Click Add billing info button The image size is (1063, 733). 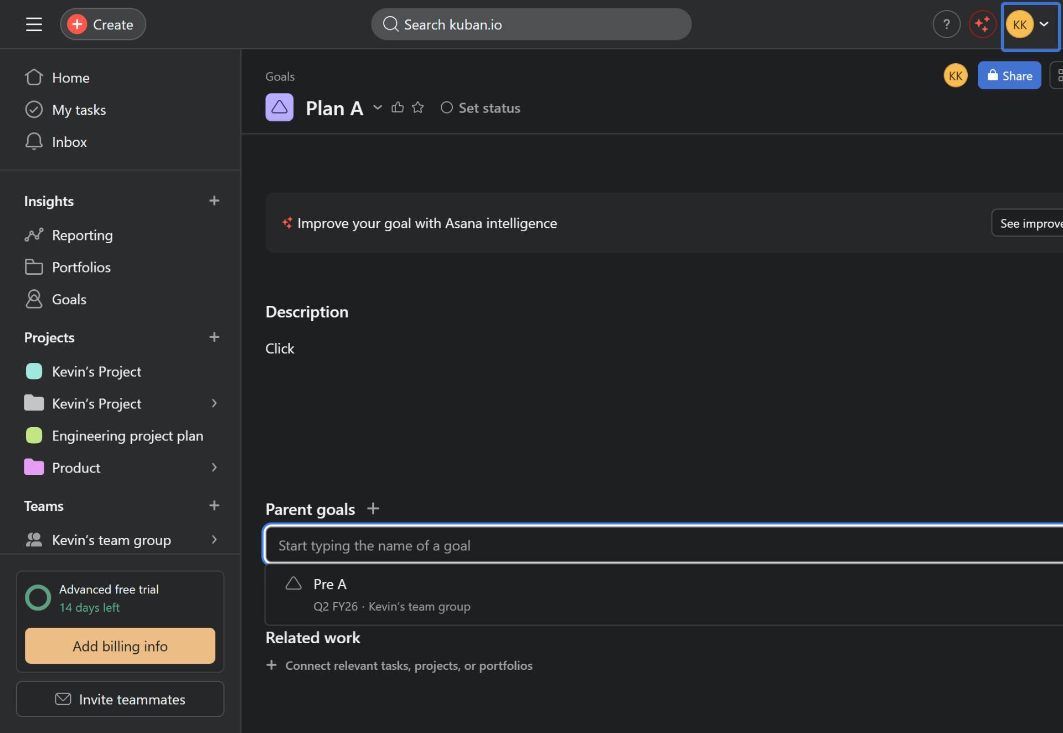tap(120, 645)
